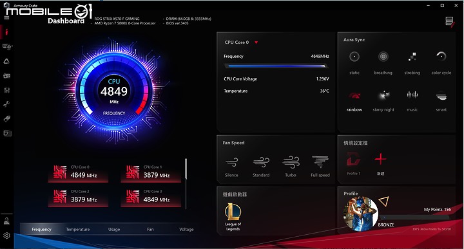Screen dimensions: 464x249
Task: Open the Deals tag sidebar icon
Action: (7, 119)
